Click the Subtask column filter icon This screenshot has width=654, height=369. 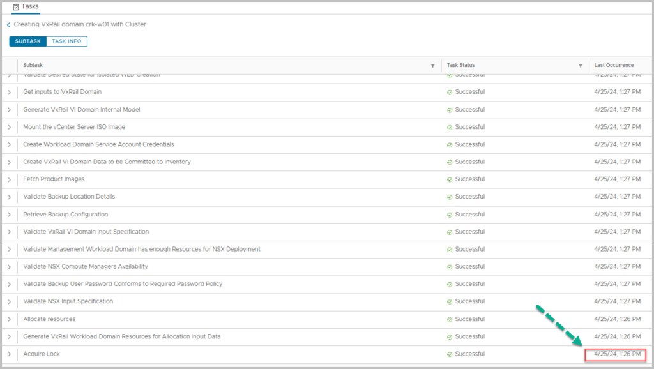(432, 66)
